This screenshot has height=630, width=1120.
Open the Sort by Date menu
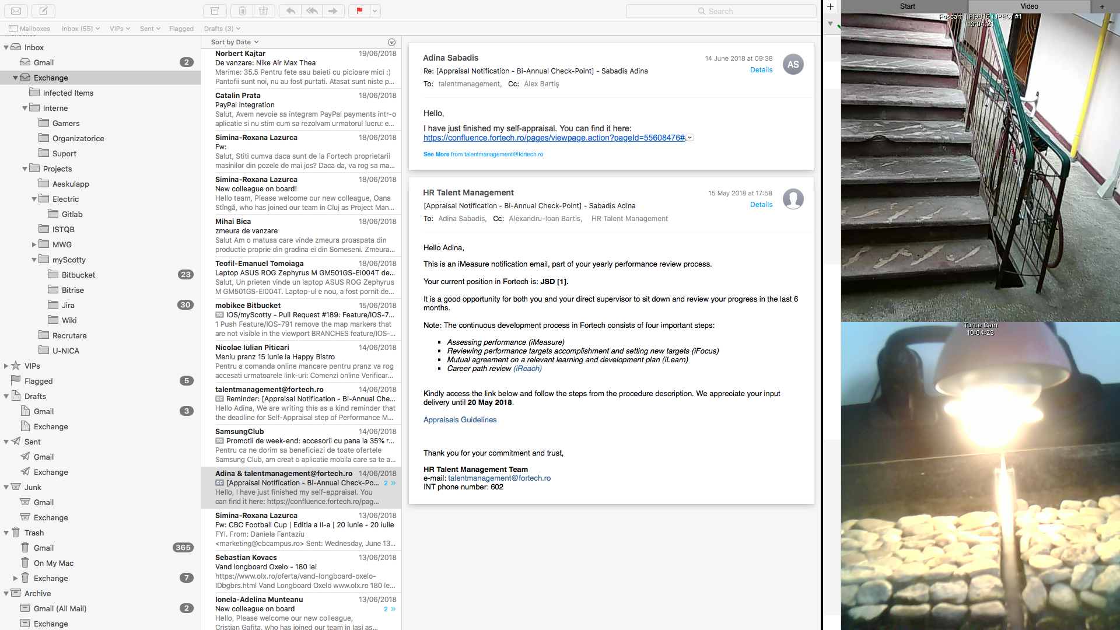point(235,42)
